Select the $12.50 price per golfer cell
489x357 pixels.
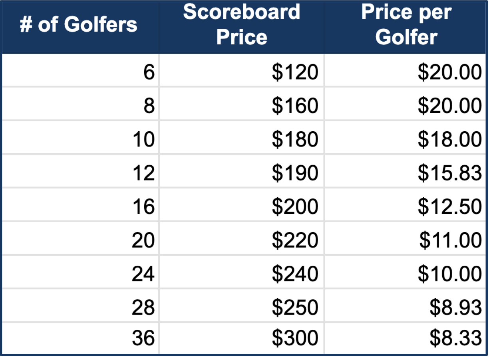(449, 207)
